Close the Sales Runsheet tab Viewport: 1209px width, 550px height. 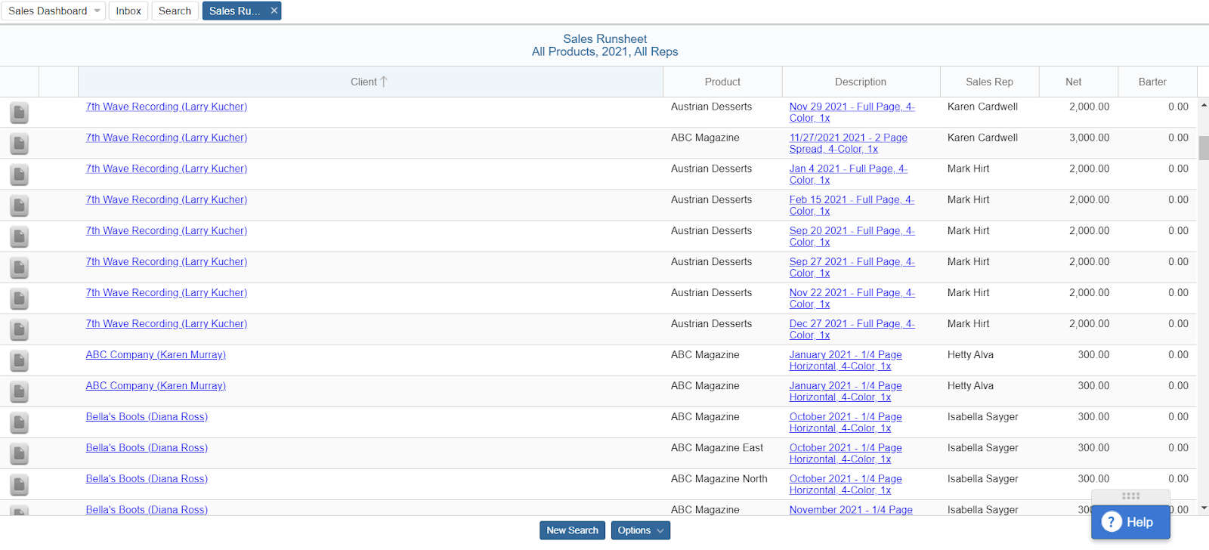point(274,11)
